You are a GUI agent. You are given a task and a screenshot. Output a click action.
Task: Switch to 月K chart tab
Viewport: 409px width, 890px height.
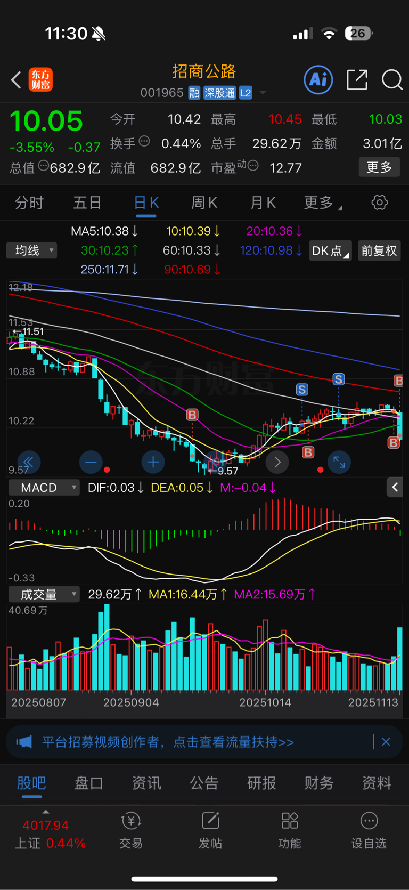pos(263,203)
